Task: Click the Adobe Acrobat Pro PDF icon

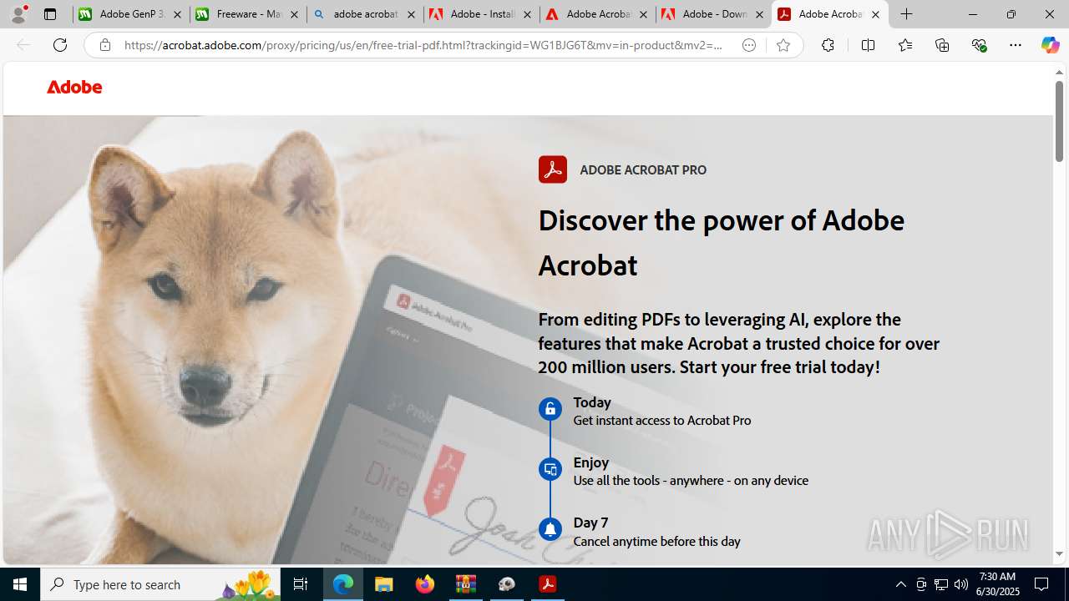Action: pos(552,169)
